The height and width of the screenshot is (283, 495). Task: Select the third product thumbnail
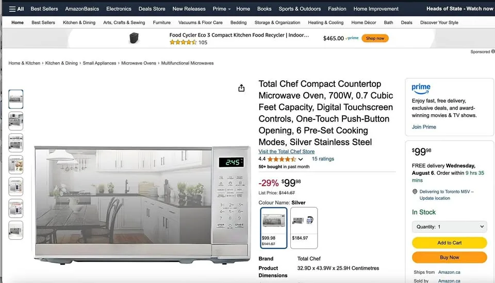pyautogui.click(x=16, y=143)
